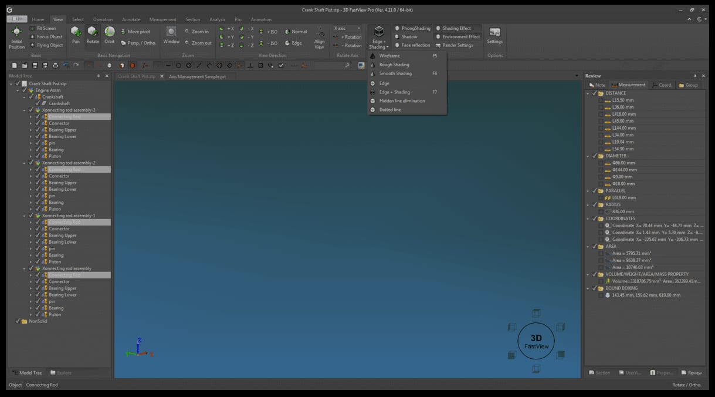This screenshot has height=397, width=715.
Task: Open the Measurement ribbon tab
Action: coord(162,19)
